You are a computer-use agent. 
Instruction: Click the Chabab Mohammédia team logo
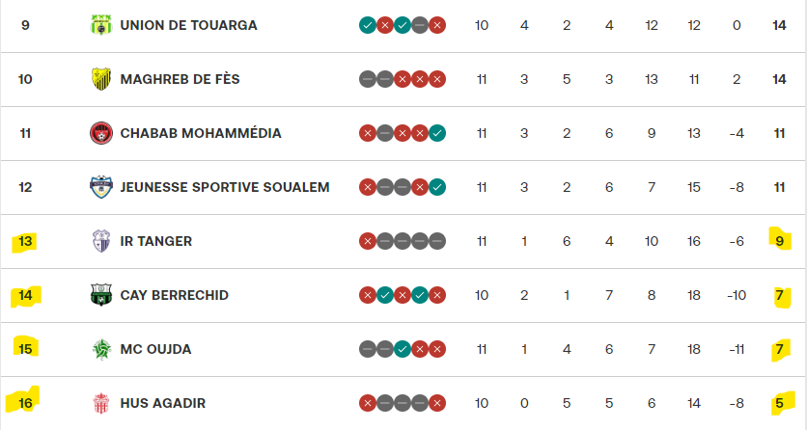click(100, 133)
